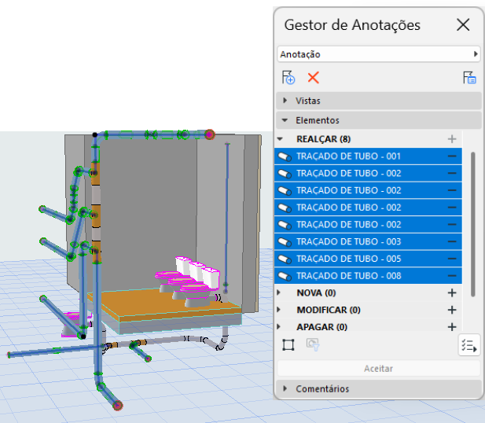The width and height of the screenshot is (485, 423).
Task: Select the white toilet tanks in 3D view
Action: click(x=198, y=270)
